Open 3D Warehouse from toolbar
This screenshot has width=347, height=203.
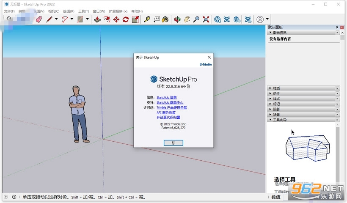(x=218, y=19)
